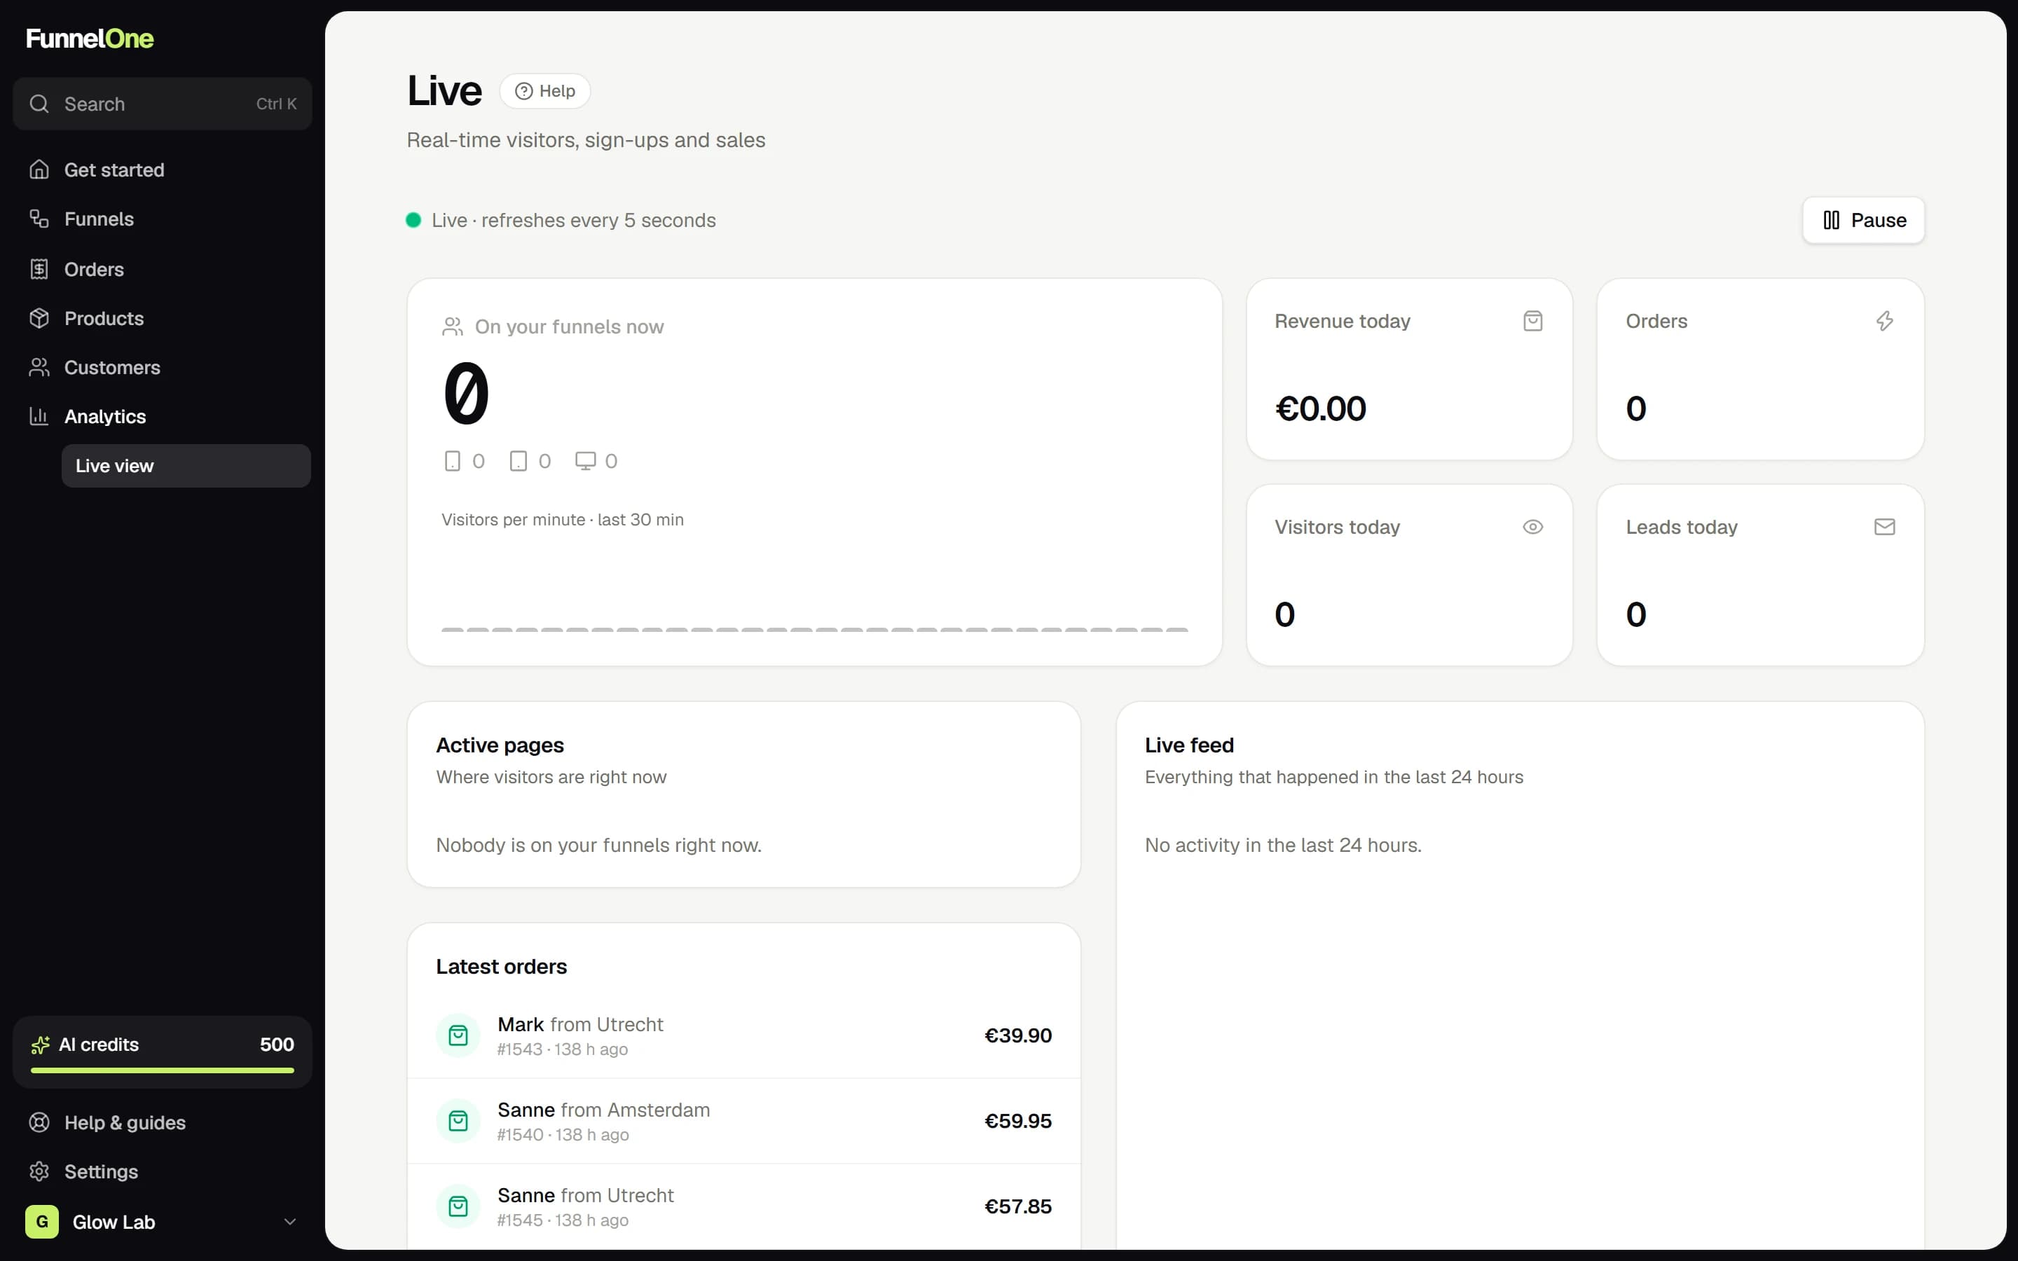
Task: Click the Visitors today eye icon
Action: (1532, 527)
